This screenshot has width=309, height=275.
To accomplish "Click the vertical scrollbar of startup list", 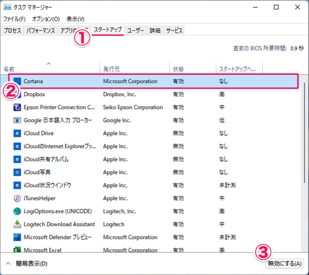I will [x=304, y=133].
